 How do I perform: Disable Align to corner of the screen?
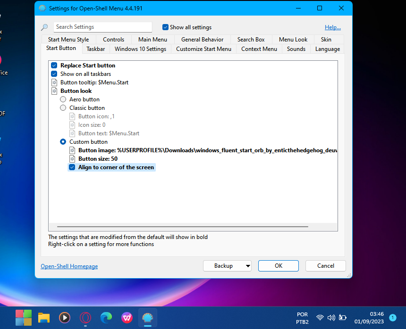pyautogui.click(x=72, y=167)
